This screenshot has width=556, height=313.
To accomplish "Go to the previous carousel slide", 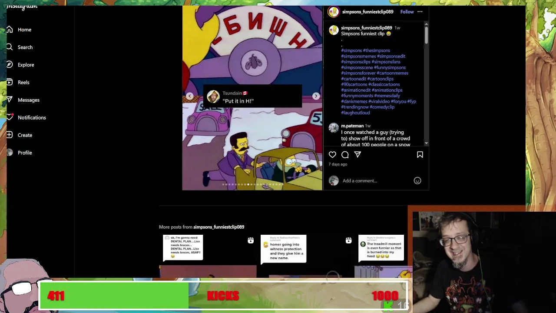I will pos(189,96).
